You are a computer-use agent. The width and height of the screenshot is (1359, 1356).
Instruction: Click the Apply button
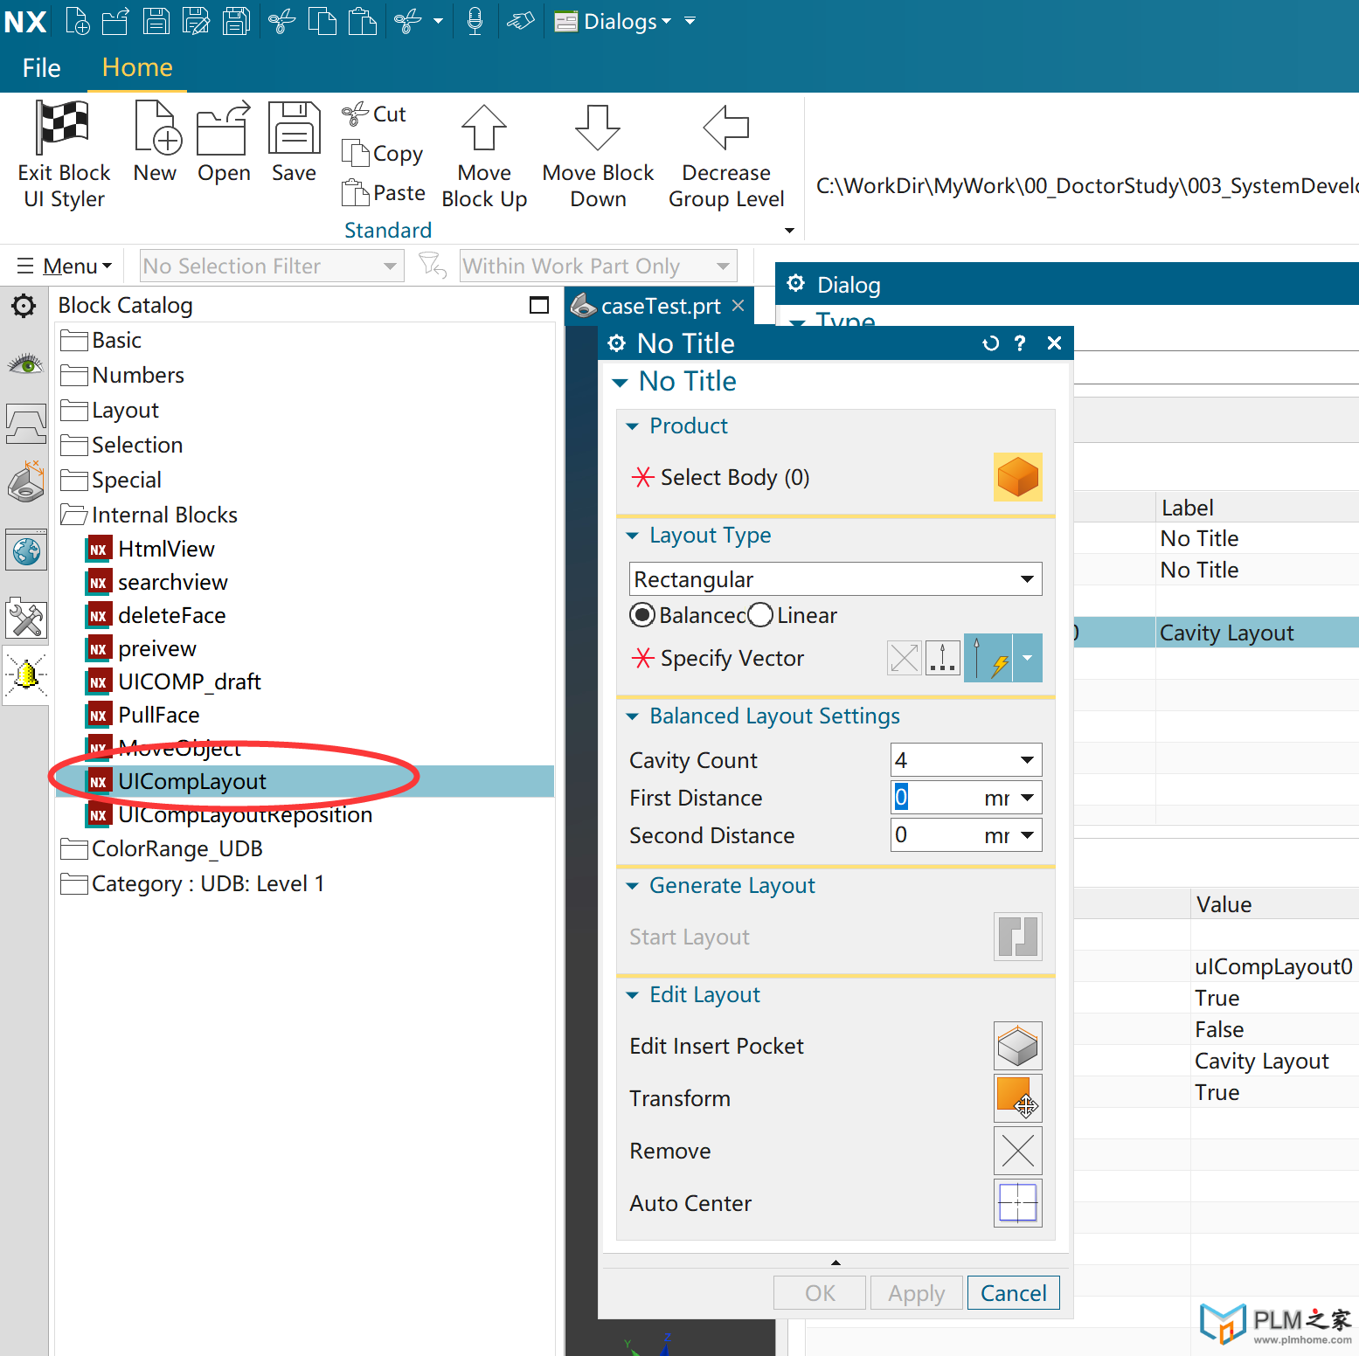(916, 1293)
